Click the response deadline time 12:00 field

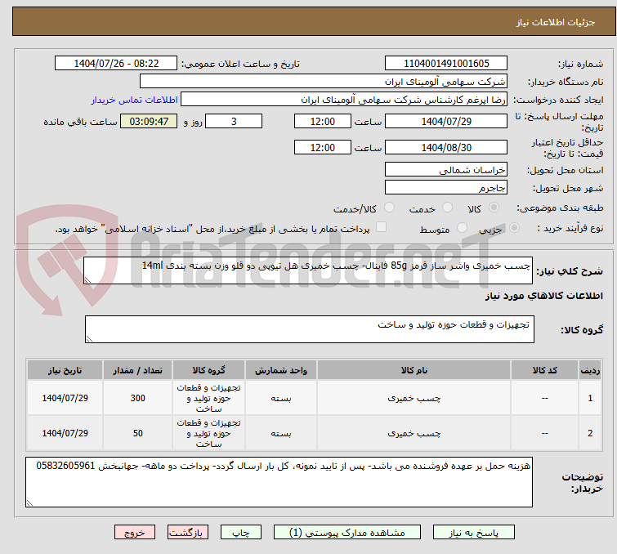pos(322,121)
